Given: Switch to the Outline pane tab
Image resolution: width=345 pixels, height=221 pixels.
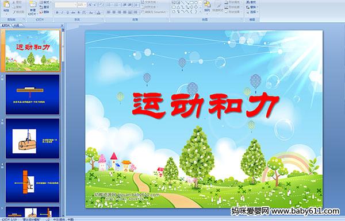Looking at the screenshot, I should tap(16, 25).
